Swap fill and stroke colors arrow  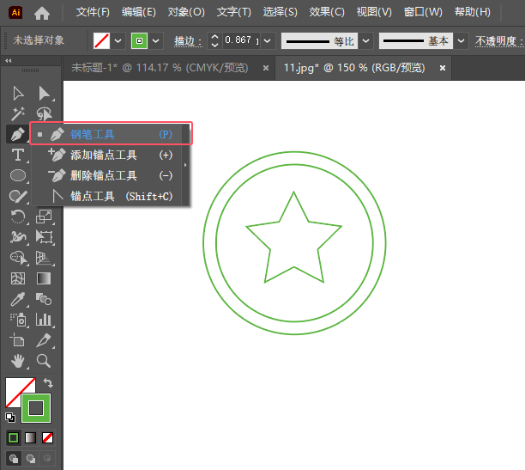tap(49, 383)
